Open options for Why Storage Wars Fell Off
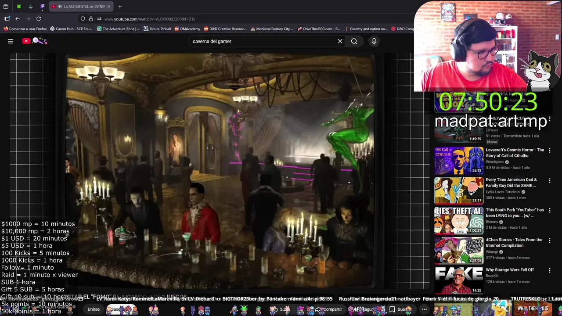 (x=549, y=270)
